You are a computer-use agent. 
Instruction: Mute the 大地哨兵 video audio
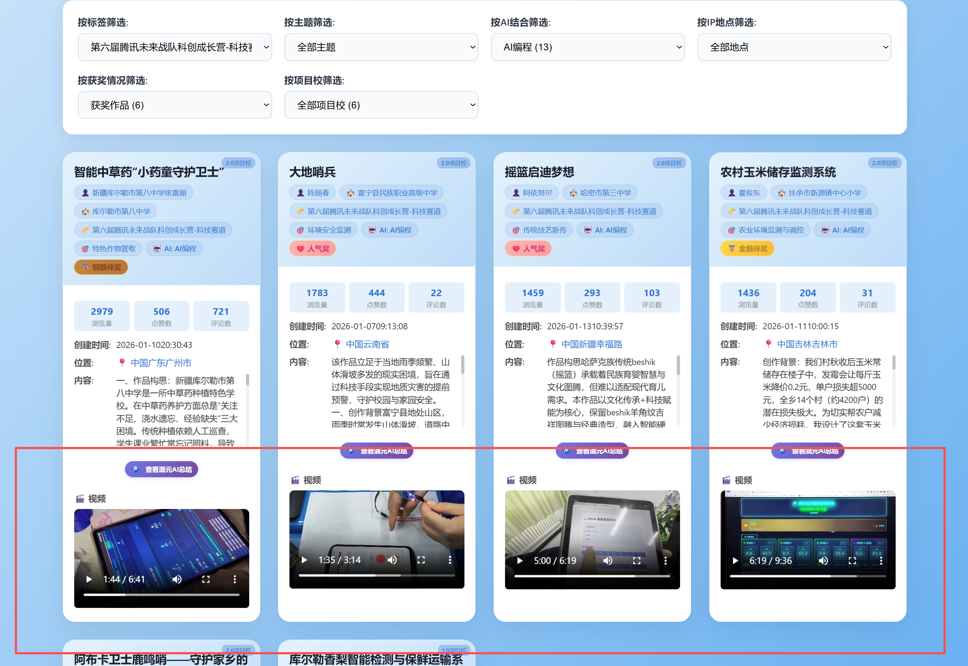coord(392,560)
